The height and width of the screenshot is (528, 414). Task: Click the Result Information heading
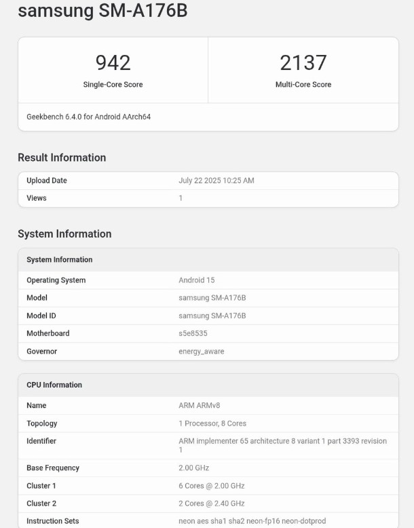click(62, 157)
